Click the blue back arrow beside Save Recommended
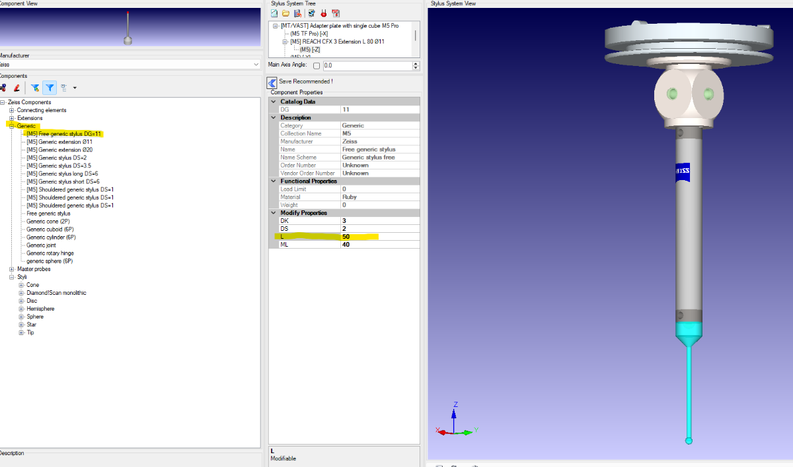Screen dimensions: 793x467 pos(272,82)
